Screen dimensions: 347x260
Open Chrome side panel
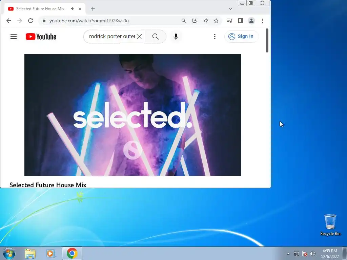coord(241,21)
